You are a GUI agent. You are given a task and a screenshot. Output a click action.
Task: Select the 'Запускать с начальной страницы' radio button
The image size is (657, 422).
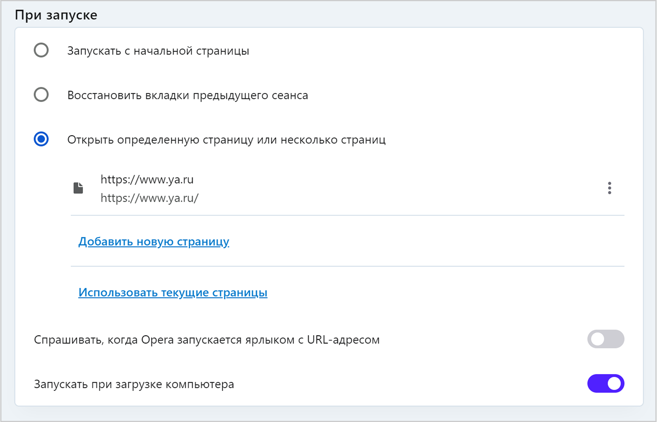click(41, 50)
